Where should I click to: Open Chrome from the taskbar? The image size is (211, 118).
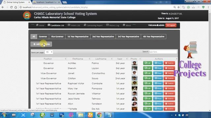[x=100, y=115]
